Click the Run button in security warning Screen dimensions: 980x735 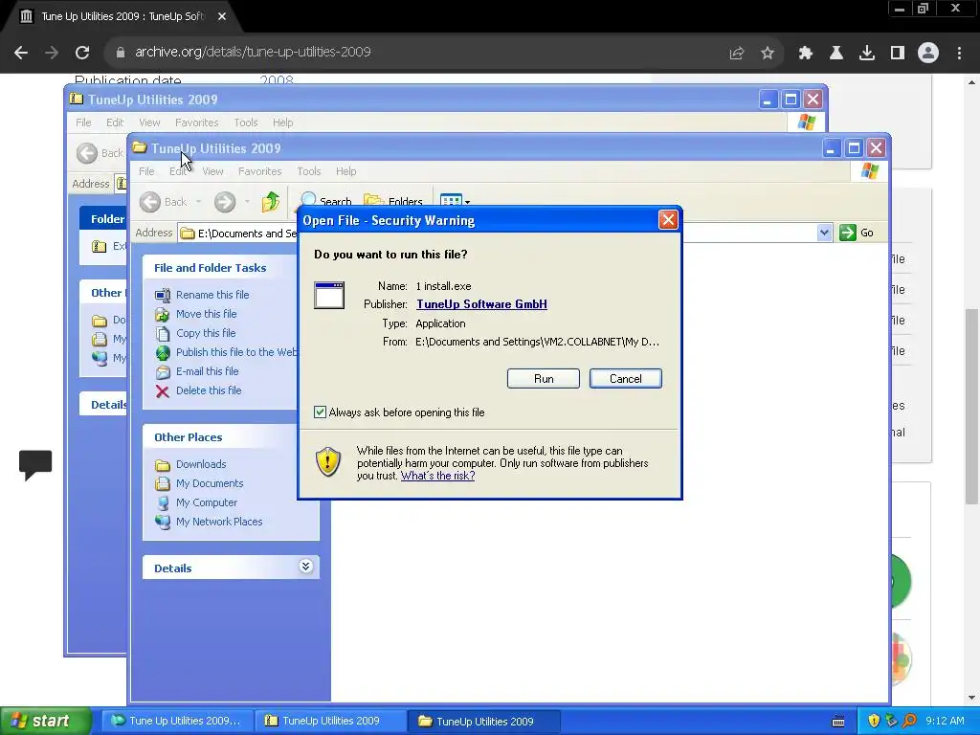544,379
